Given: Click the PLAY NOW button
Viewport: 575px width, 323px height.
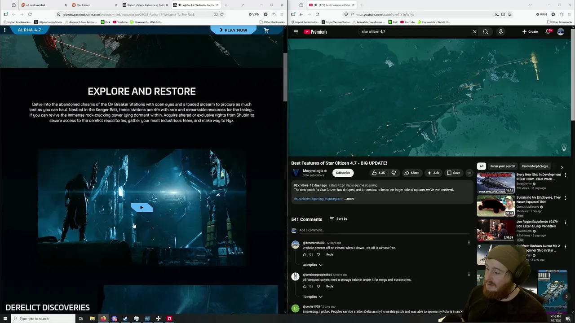Looking at the screenshot, I should pyautogui.click(x=233, y=30).
